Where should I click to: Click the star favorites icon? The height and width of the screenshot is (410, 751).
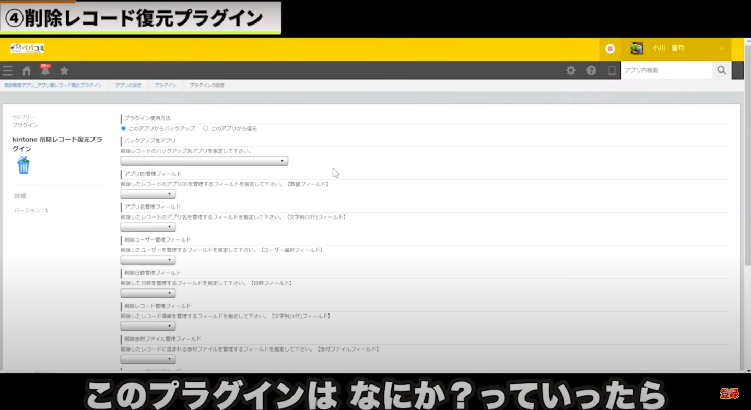[x=64, y=70]
